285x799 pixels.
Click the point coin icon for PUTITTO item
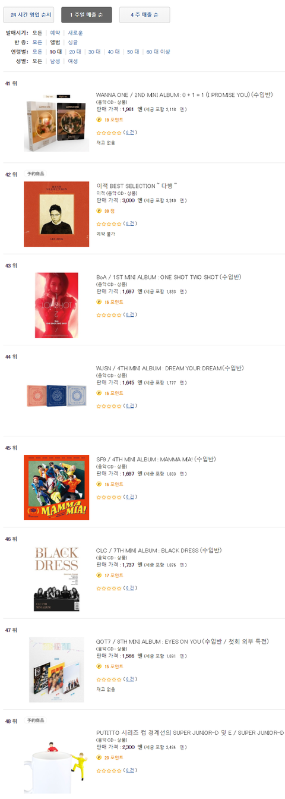[99, 758]
